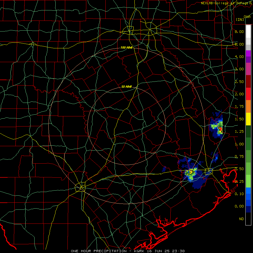This screenshot has width=253, height=253.
Task: Click the 0.75 legend value
Action: (x=239, y=157)
